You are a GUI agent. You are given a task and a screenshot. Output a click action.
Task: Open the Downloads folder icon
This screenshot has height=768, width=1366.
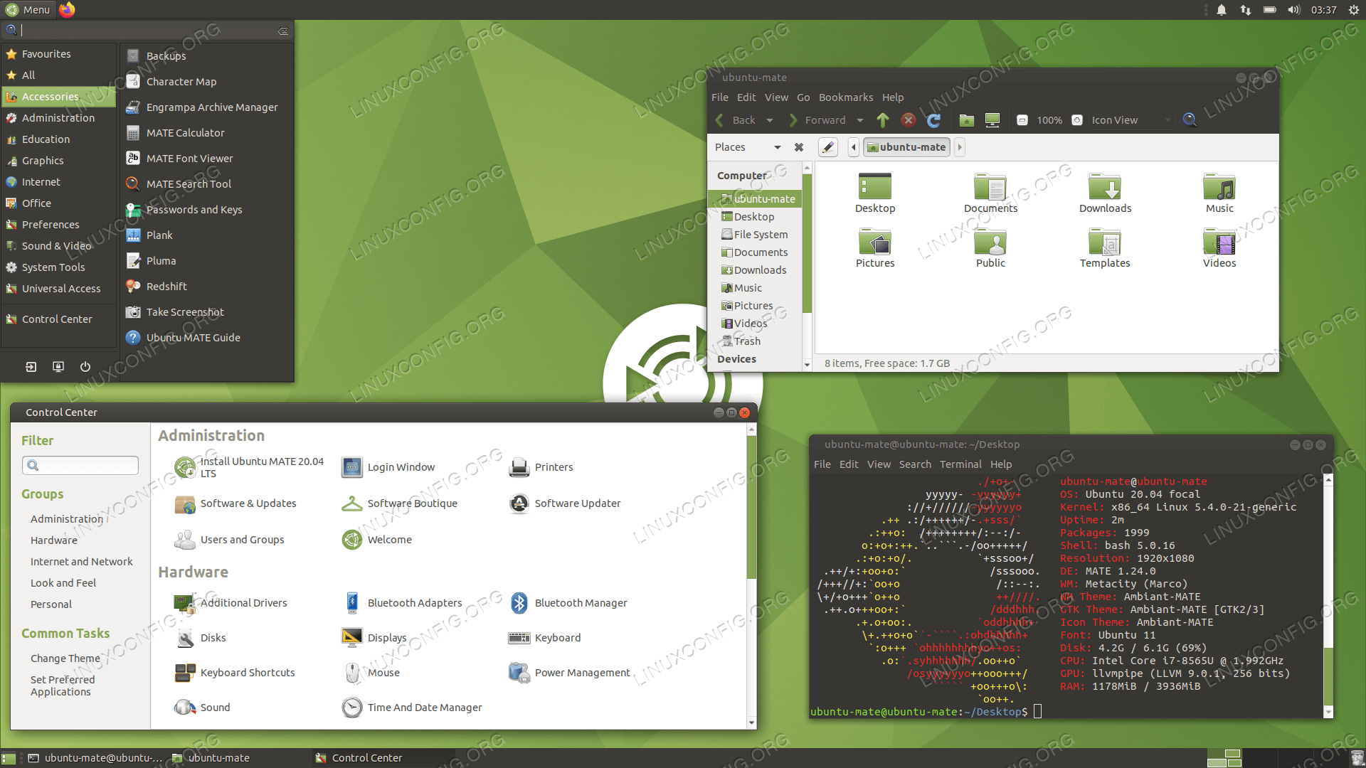point(1105,193)
